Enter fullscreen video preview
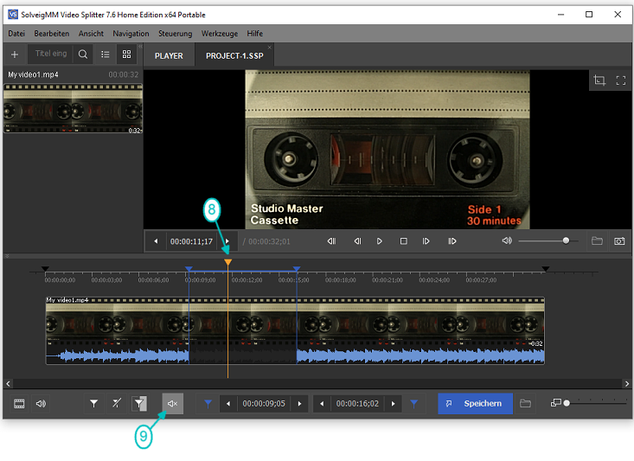This screenshot has height=461, width=634. coord(620,80)
